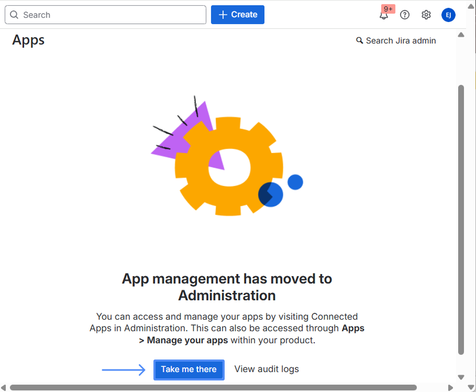This screenshot has height=392, width=476.
Task: Focus the top Search input field
Action: click(110, 15)
